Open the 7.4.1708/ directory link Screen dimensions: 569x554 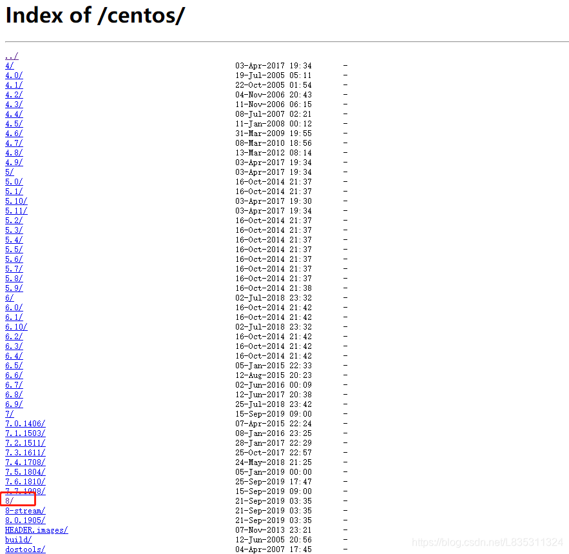click(25, 462)
